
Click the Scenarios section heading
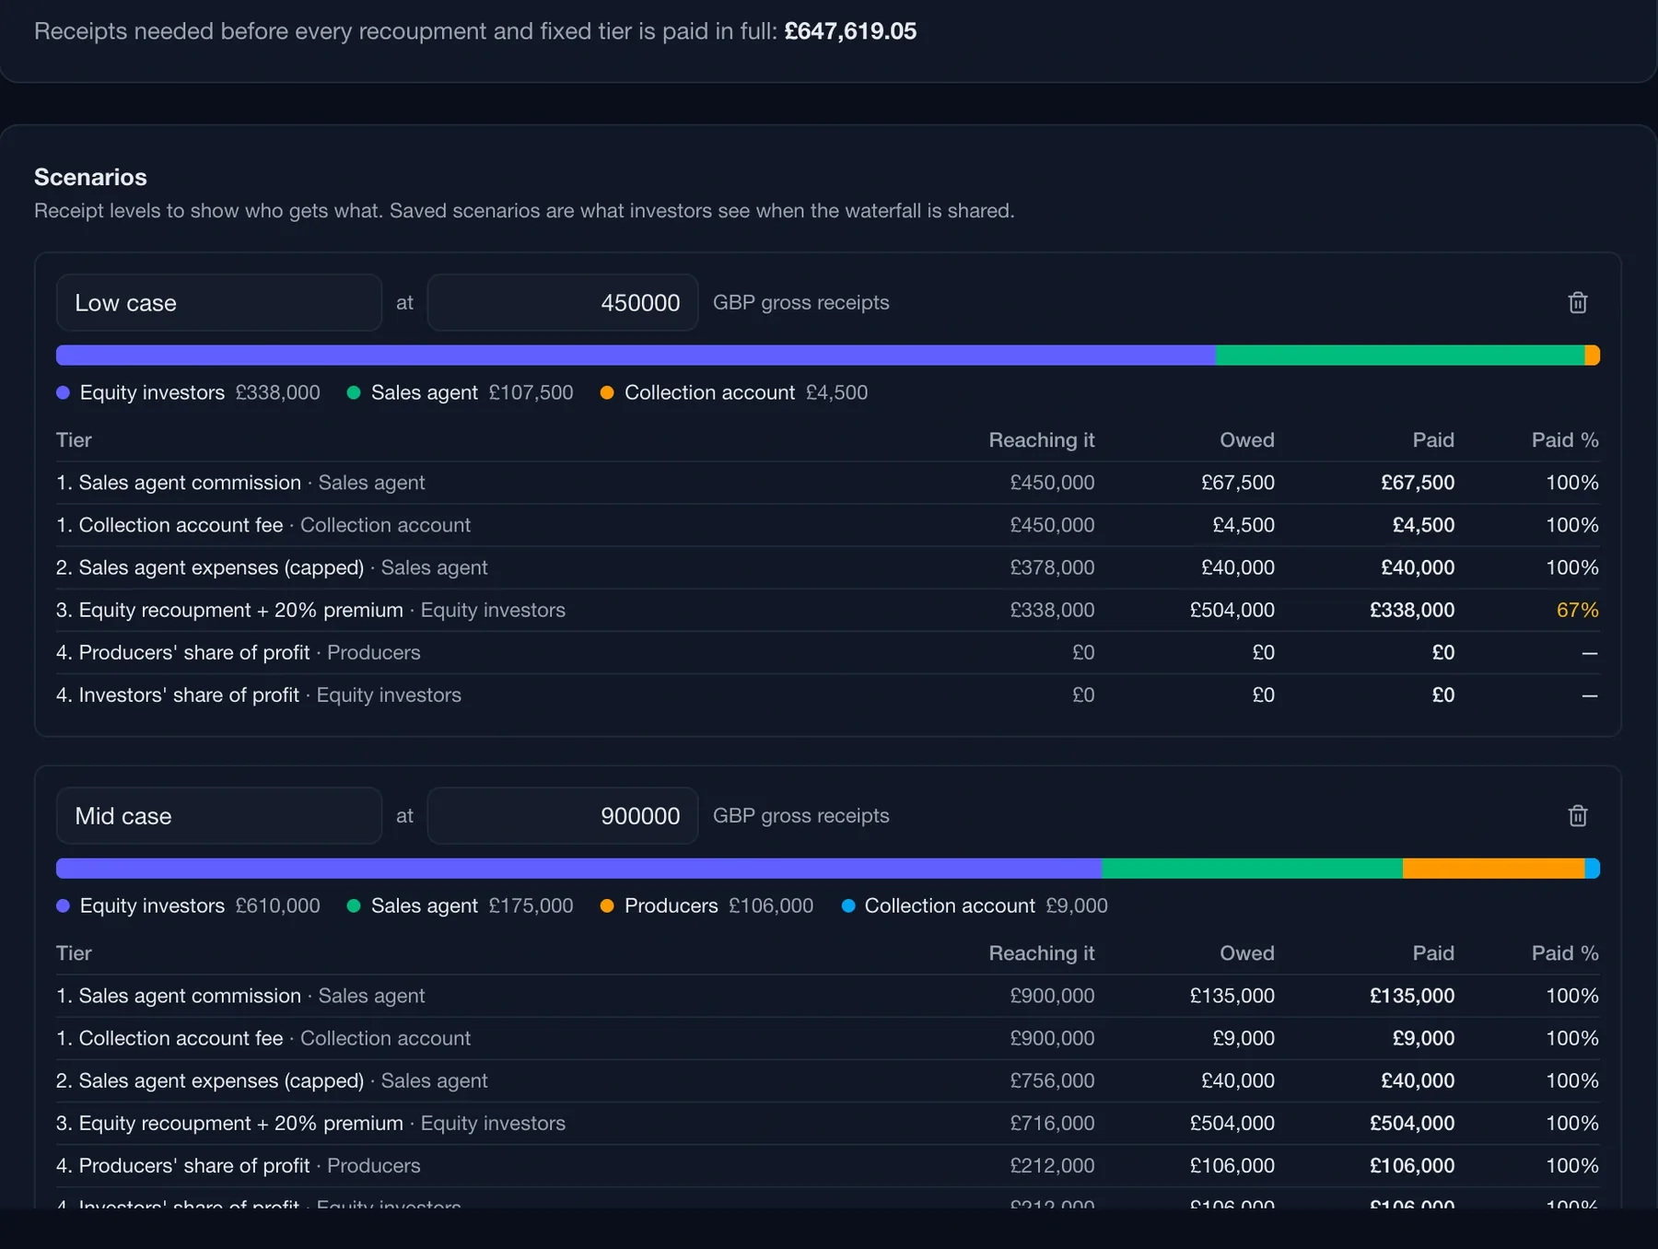pyautogui.click(x=90, y=177)
